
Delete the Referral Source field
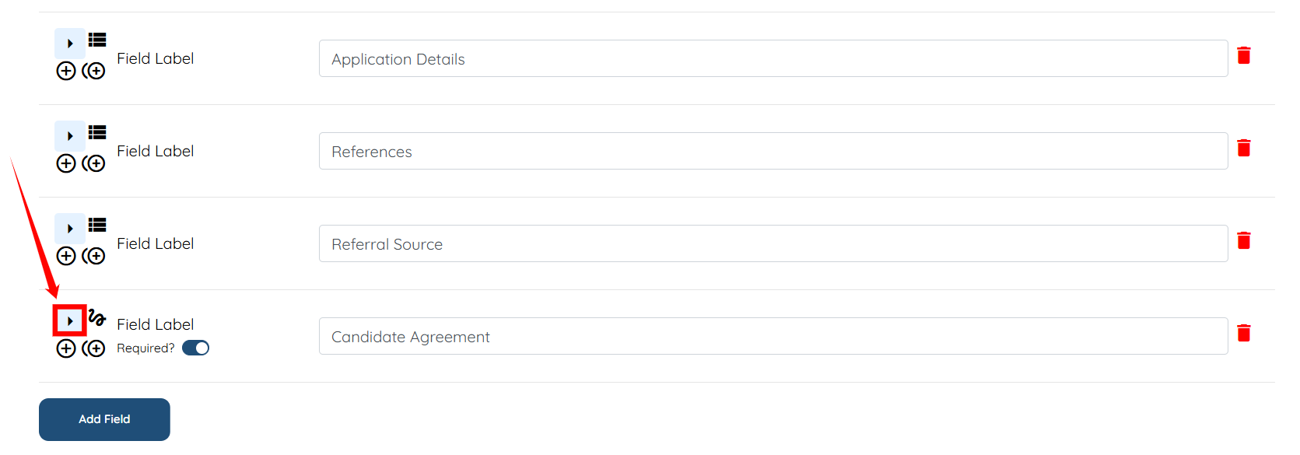tap(1243, 240)
